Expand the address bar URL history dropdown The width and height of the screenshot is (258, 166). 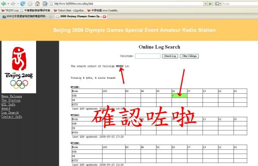206,3
